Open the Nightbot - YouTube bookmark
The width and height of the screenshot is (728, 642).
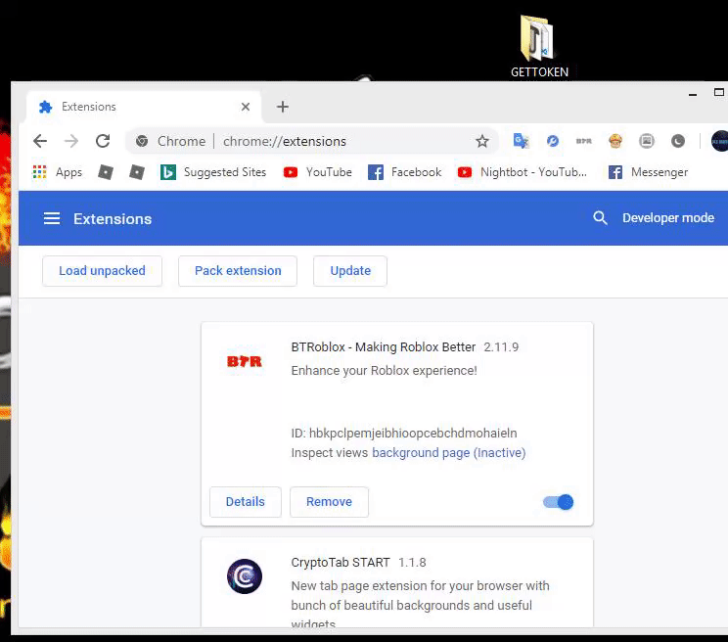[523, 172]
